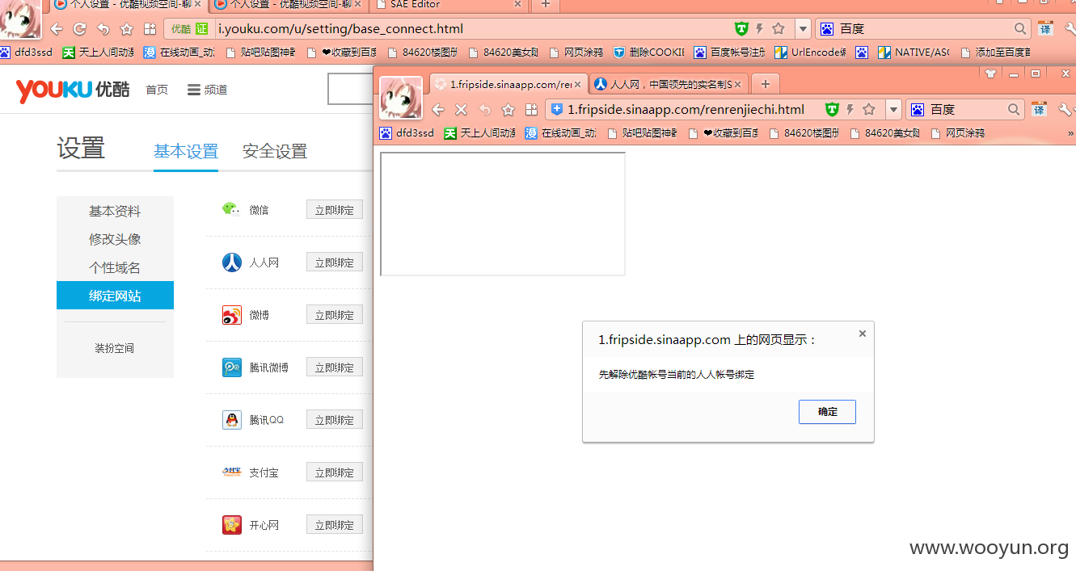Select 绑定网站 in the sidebar
This screenshot has height=571, width=1076.
click(x=115, y=296)
